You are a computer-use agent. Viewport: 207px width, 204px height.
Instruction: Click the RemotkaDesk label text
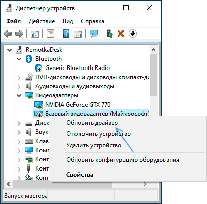44,50
